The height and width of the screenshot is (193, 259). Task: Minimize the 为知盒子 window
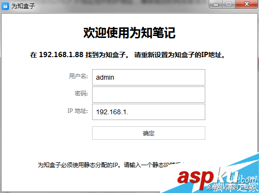[216, 4]
